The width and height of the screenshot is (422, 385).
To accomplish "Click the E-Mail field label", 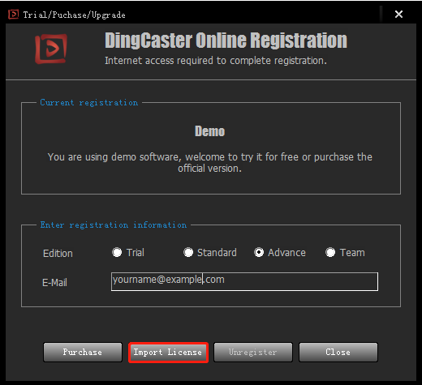I will (54, 283).
